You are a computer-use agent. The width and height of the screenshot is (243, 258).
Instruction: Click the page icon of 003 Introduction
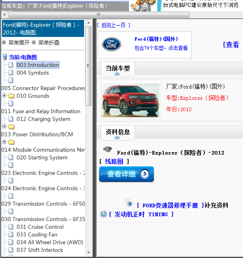coord(11,65)
